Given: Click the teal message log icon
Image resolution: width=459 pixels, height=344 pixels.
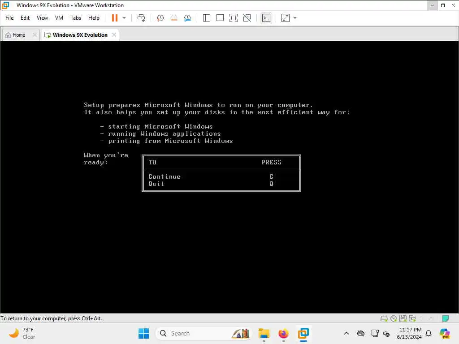Looking at the screenshot, I should coord(446,318).
